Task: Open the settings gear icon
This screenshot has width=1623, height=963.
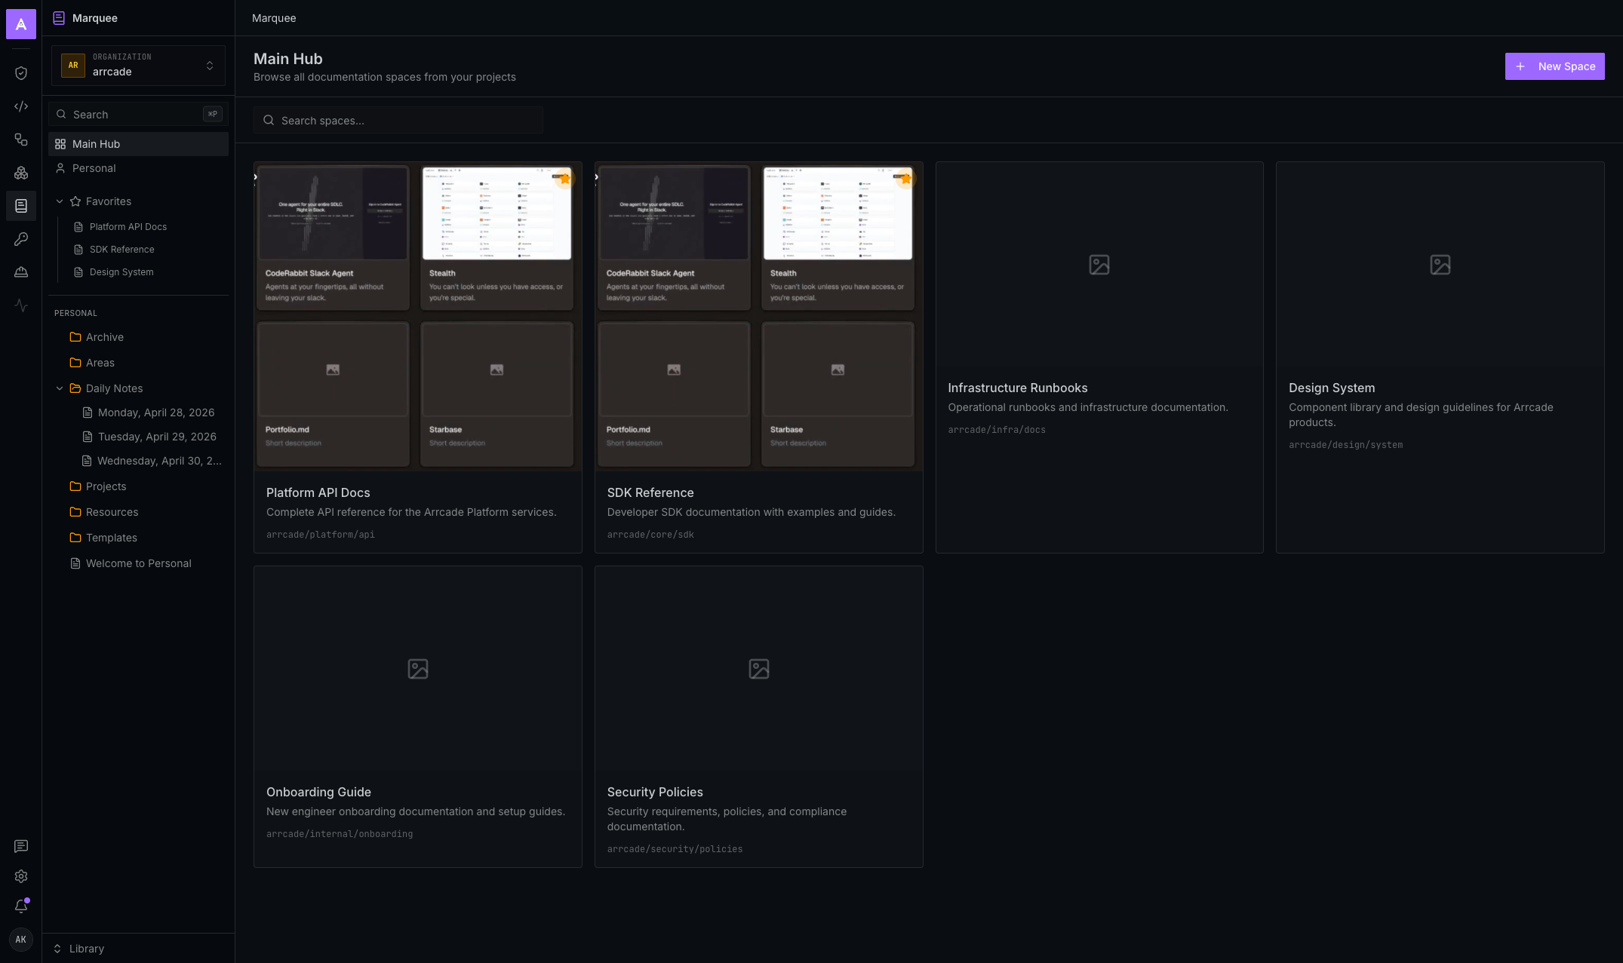Action: [x=21, y=876]
